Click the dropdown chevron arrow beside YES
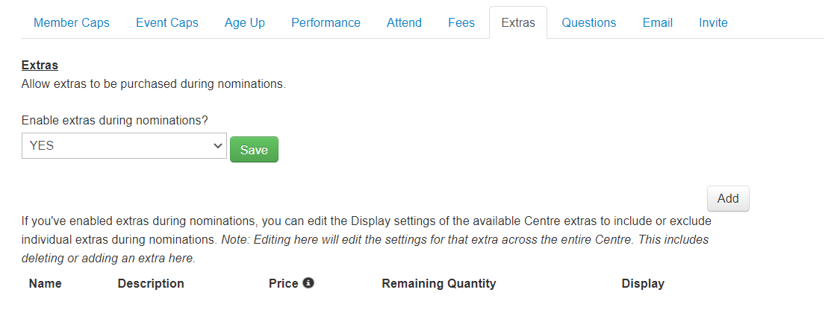 [x=217, y=145]
